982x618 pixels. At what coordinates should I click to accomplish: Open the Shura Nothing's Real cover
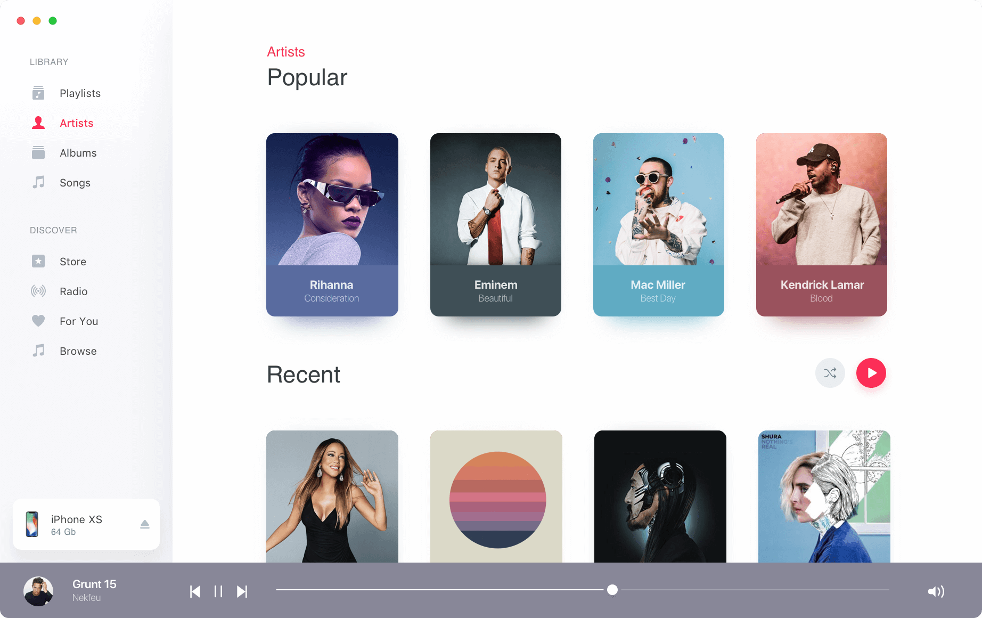[x=824, y=497]
